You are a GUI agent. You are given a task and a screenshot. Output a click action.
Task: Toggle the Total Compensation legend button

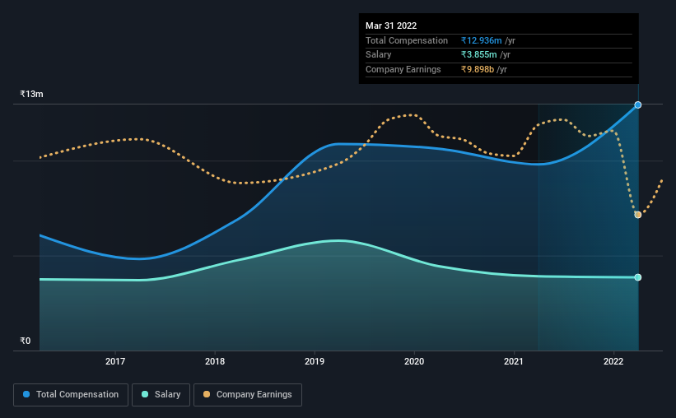pyautogui.click(x=71, y=395)
